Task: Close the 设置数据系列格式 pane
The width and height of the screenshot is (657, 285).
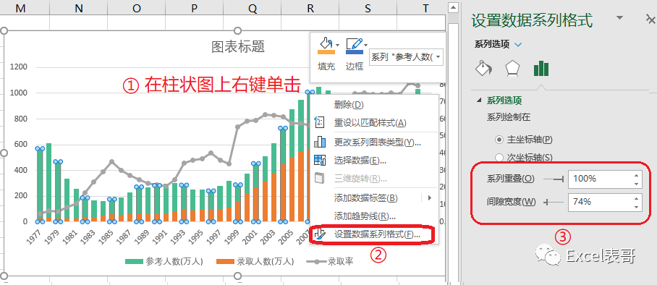Action: (x=650, y=19)
